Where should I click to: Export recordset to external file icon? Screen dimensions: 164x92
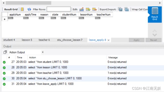120,9
